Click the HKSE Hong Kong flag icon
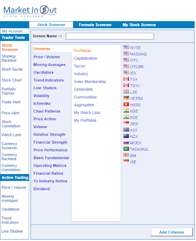The image size is (196, 241). click(x=126, y=104)
